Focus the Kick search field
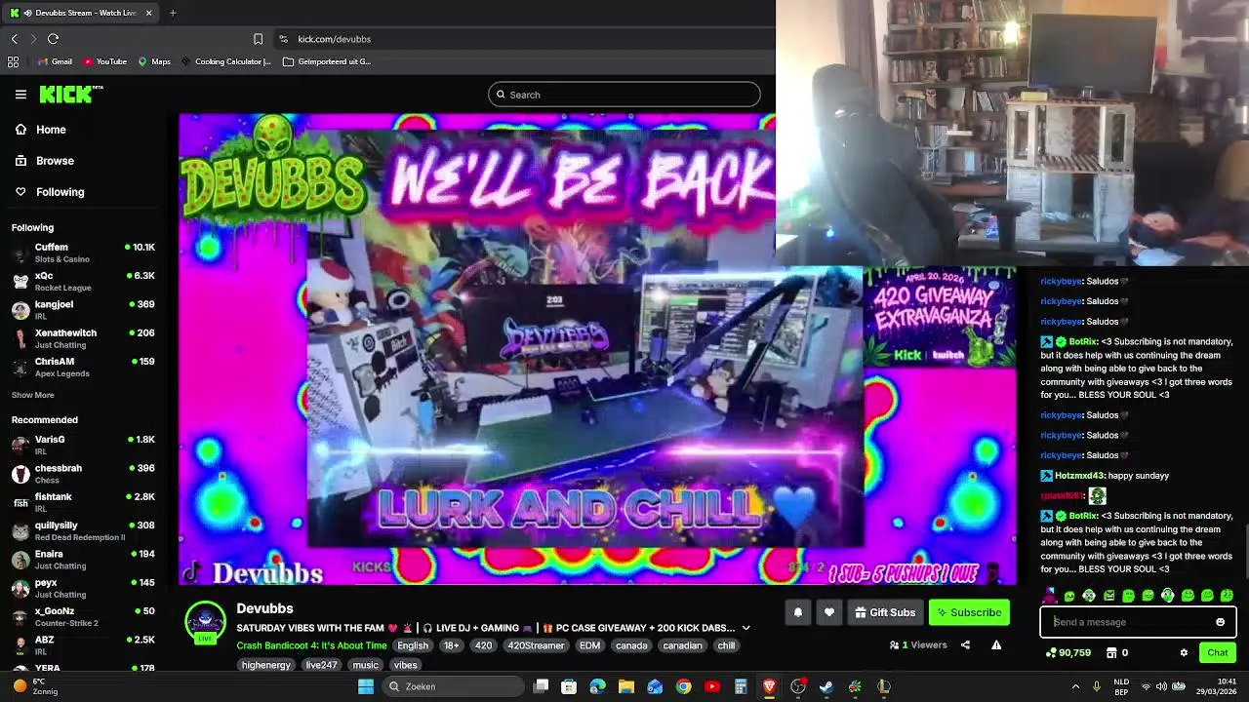 [x=624, y=95]
